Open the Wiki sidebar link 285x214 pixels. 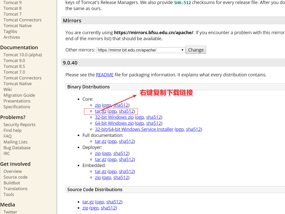click(x=8, y=89)
